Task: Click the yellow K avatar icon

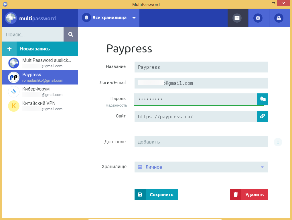Action: click(x=14, y=106)
